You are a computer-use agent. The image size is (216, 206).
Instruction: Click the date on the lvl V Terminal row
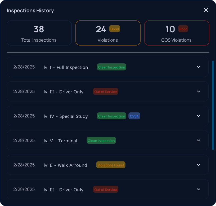24,140
